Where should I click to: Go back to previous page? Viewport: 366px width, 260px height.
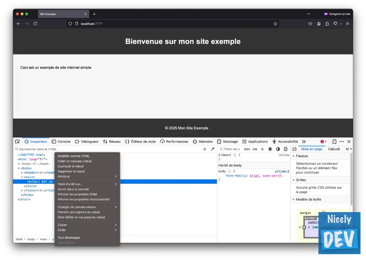(x=18, y=23)
